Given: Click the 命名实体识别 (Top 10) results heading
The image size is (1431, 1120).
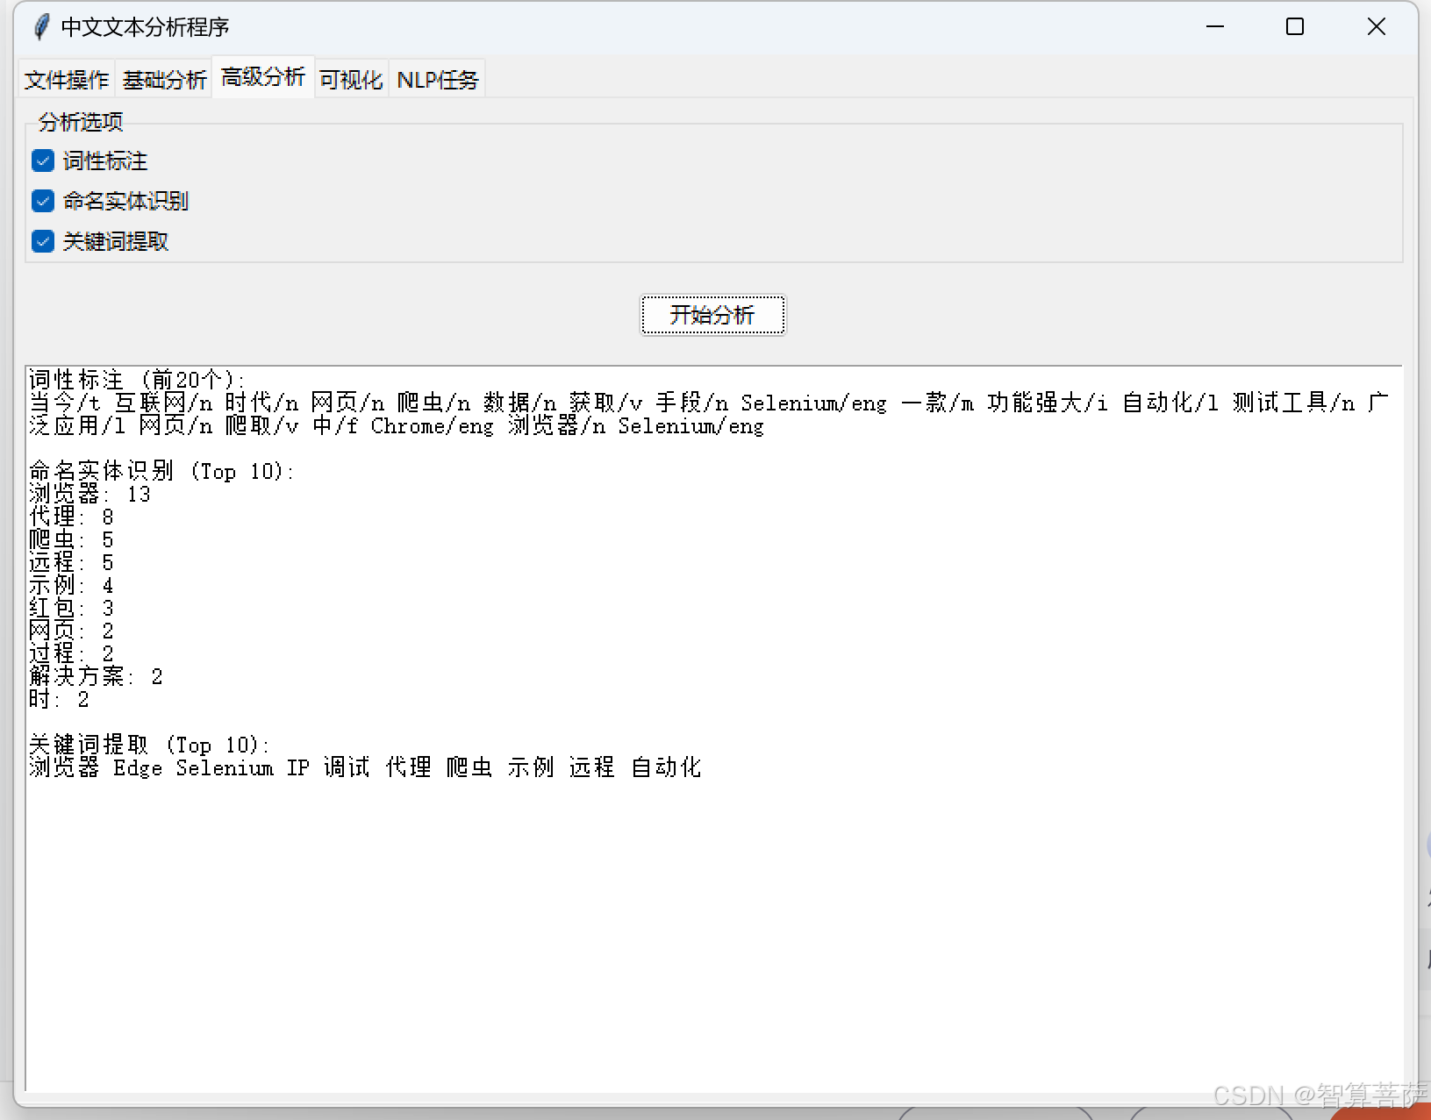Looking at the screenshot, I should tap(161, 471).
